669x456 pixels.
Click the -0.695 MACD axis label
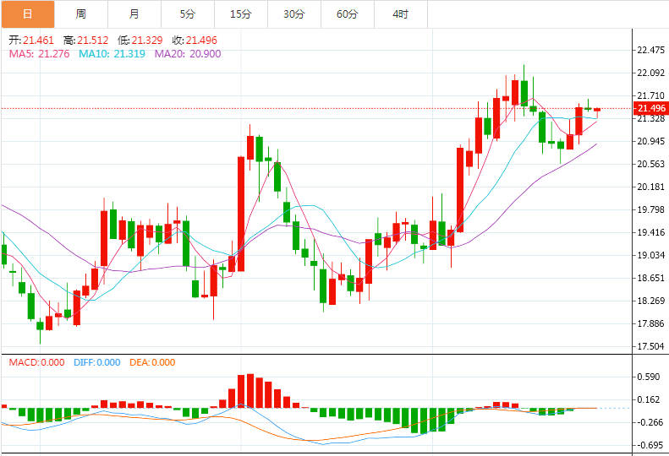(649, 445)
